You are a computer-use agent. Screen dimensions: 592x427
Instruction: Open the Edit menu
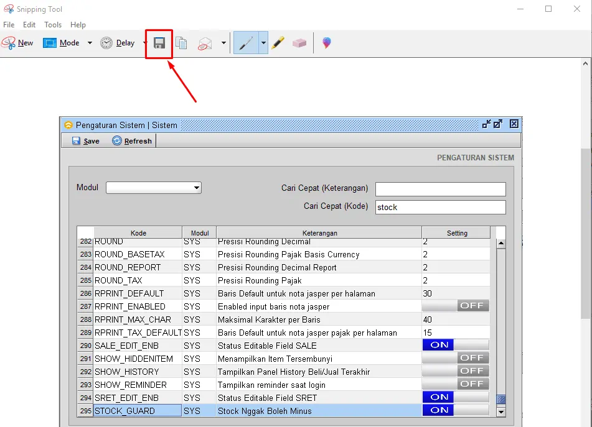[x=29, y=25]
